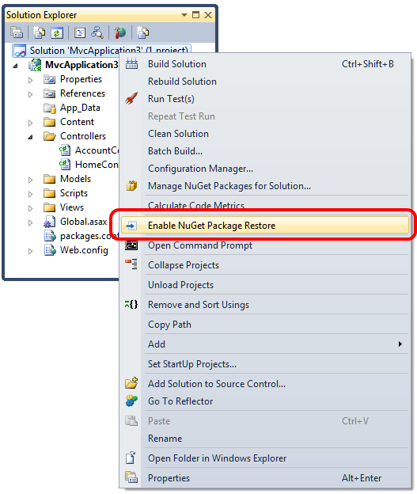Select the Controllers folder label
Viewport: 417px width, 494px height.
point(83,136)
